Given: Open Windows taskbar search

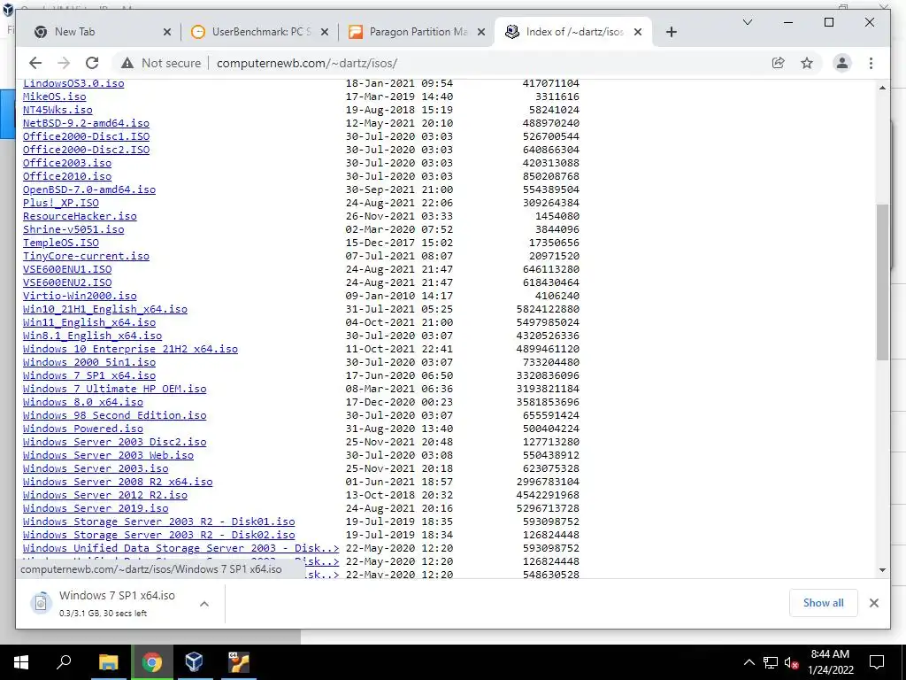Looking at the screenshot, I should (x=64, y=662).
